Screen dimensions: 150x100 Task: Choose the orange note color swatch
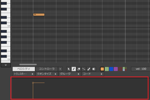tap(102, 69)
